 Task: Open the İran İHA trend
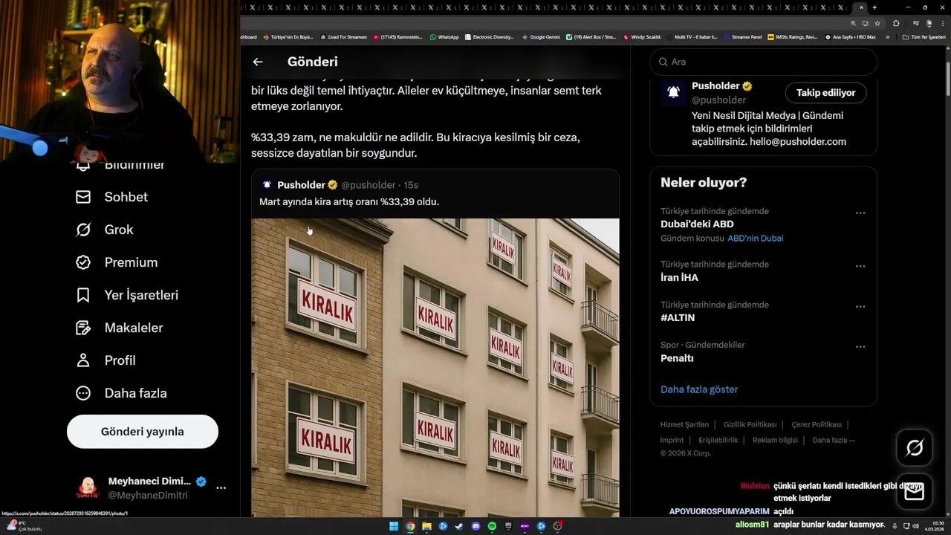[x=679, y=277]
